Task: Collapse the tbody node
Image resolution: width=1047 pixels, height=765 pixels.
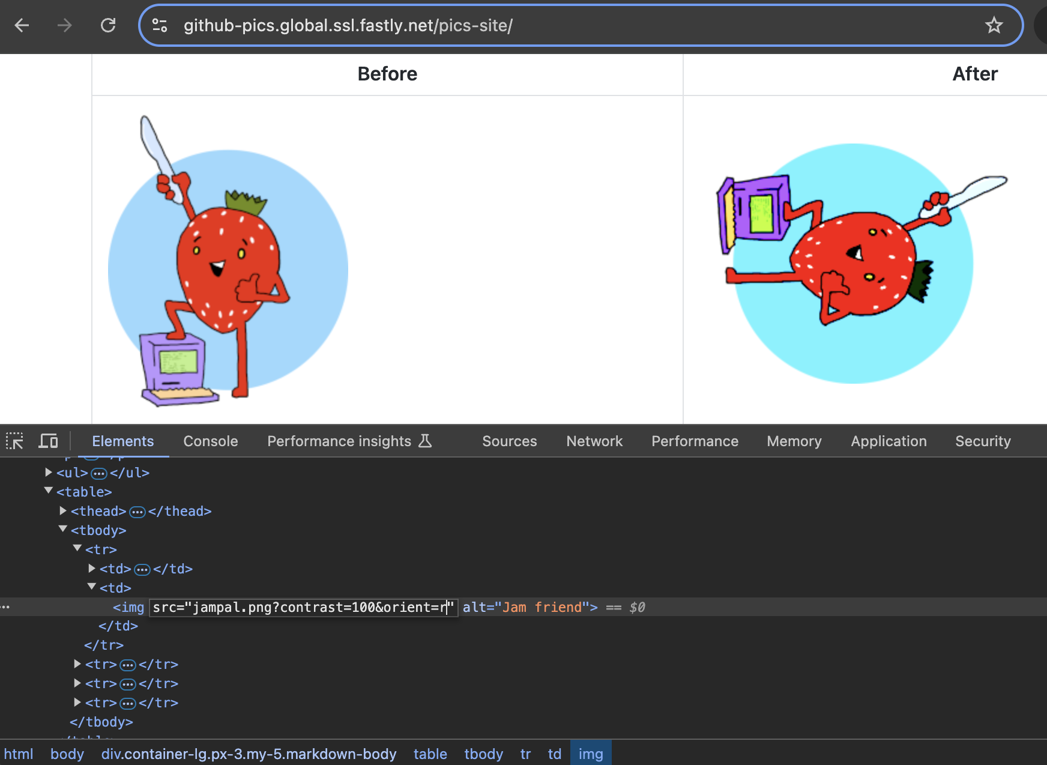Action: (x=62, y=529)
